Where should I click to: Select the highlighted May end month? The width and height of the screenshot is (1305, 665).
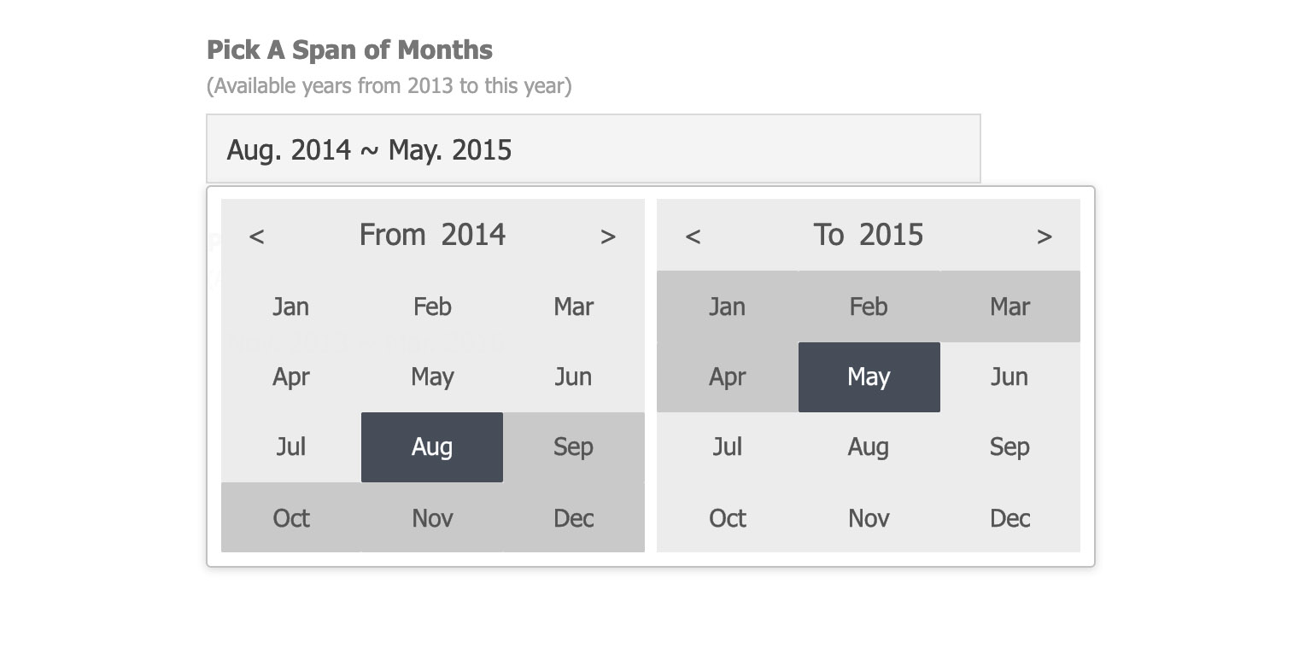click(x=869, y=376)
